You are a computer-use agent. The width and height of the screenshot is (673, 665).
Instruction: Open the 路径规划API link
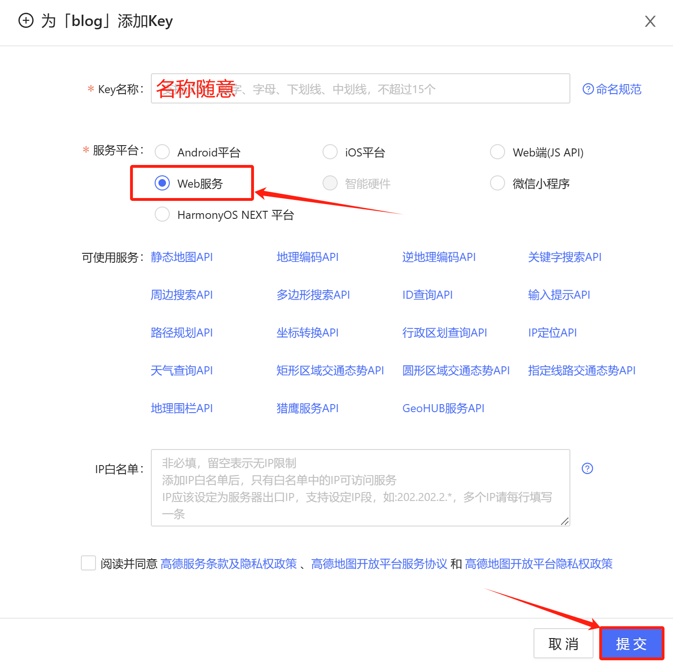[182, 333]
